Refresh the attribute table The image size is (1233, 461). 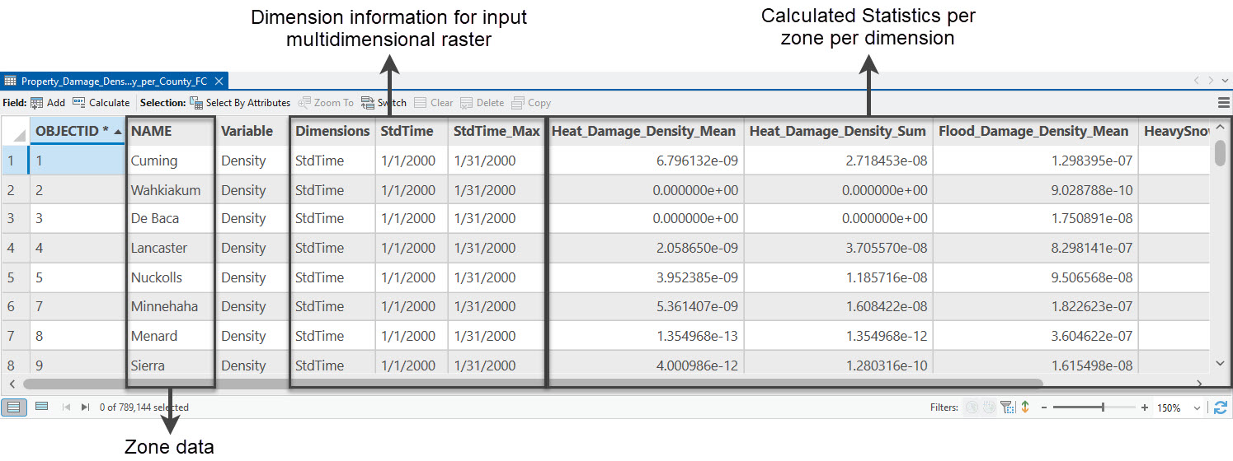pyautogui.click(x=1221, y=407)
